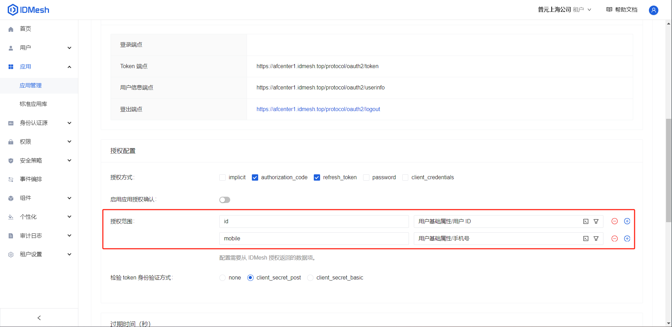This screenshot has height=327, width=672.
Task: Open the 普元上海公司 tenant dropdown
Action: click(564, 10)
